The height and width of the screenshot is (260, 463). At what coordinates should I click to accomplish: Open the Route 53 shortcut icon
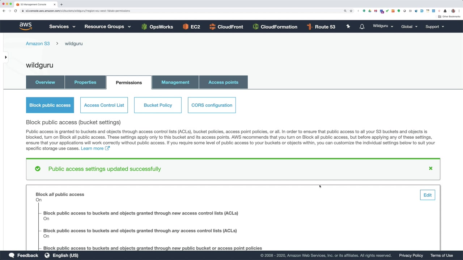click(310, 27)
